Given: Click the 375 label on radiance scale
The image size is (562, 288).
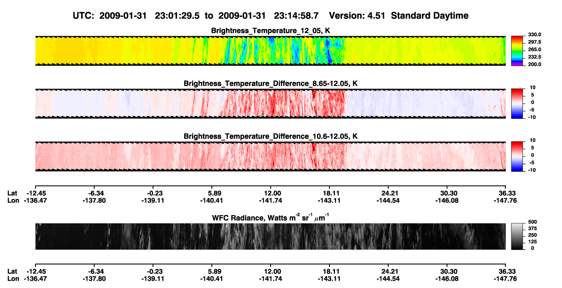Looking at the screenshot, I should coord(532,228).
